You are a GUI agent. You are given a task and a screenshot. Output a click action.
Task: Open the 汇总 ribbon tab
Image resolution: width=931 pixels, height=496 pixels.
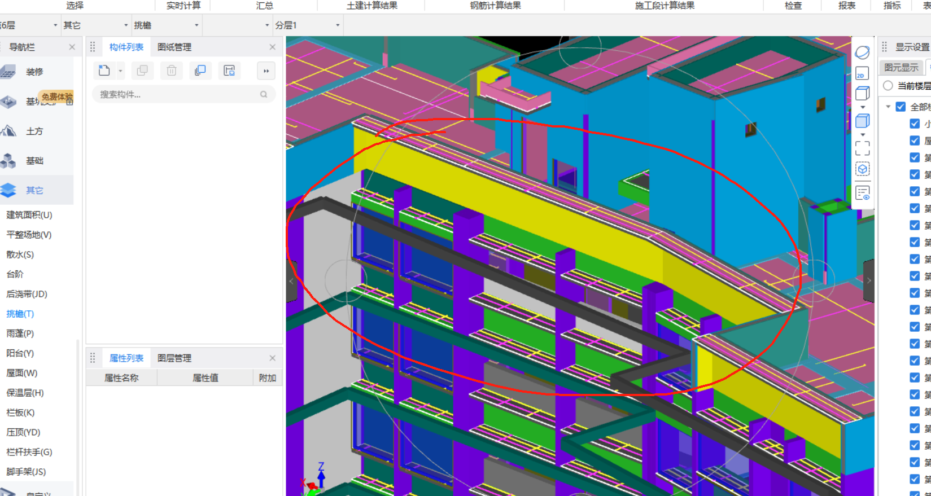click(x=265, y=5)
